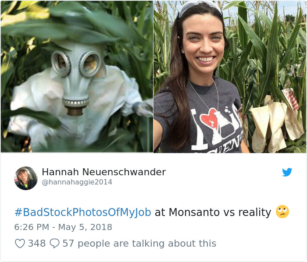This screenshot has width=307, height=262.
Task: Click the gas mask filter canister
Action: pos(75,111)
